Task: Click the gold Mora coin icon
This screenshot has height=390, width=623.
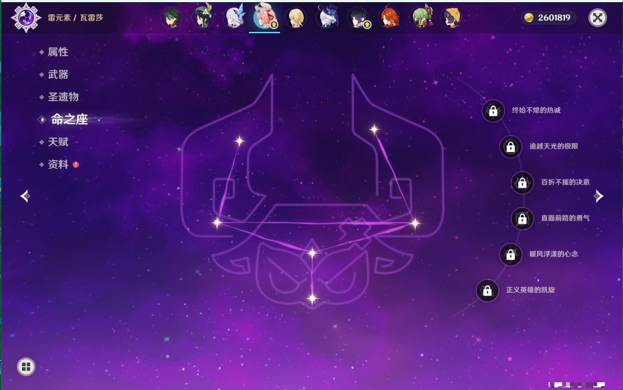Action: pyautogui.click(x=529, y=18)
